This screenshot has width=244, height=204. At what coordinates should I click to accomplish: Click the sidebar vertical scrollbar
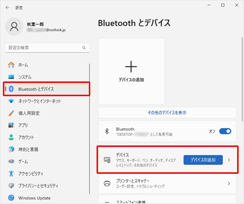(x=89, y=129)
